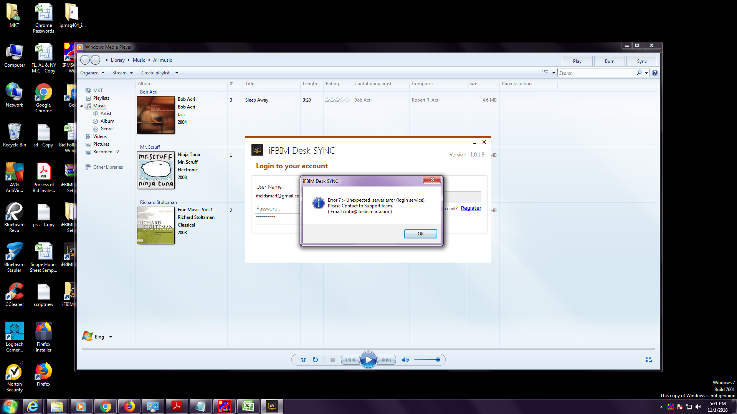Click Richard Stoltzman album cover
This screenshot has height=414, width=737.
click(156, 225)
